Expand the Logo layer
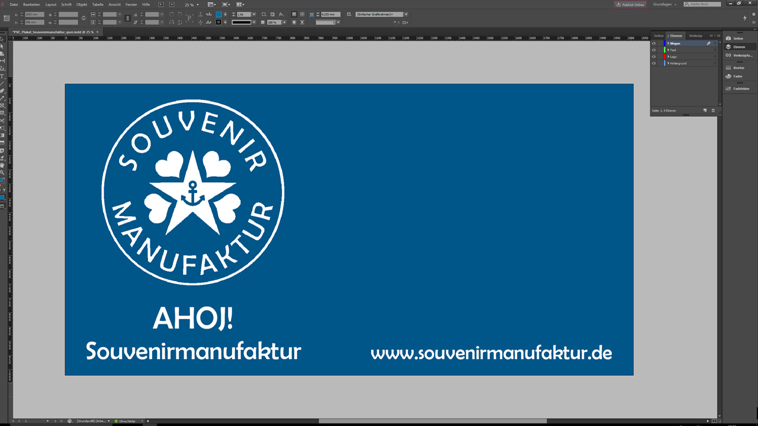The width and height of the screenshot is (758, 426). pos(668,56)
